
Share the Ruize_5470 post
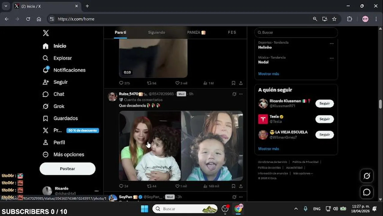tap(241, 186)
